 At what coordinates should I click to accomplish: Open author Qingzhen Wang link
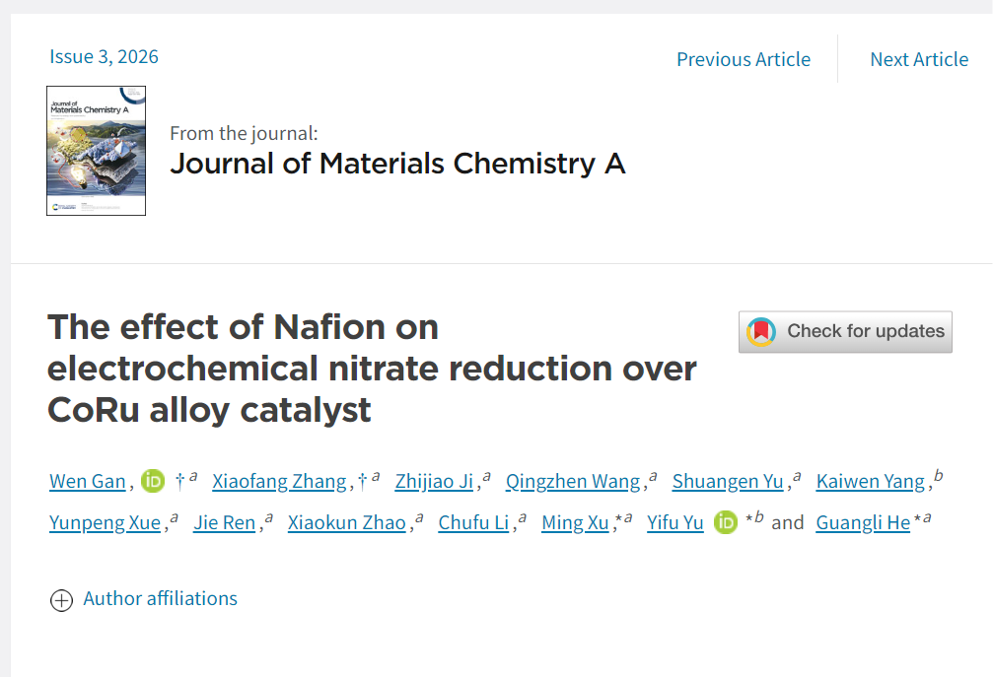[573, 482]
